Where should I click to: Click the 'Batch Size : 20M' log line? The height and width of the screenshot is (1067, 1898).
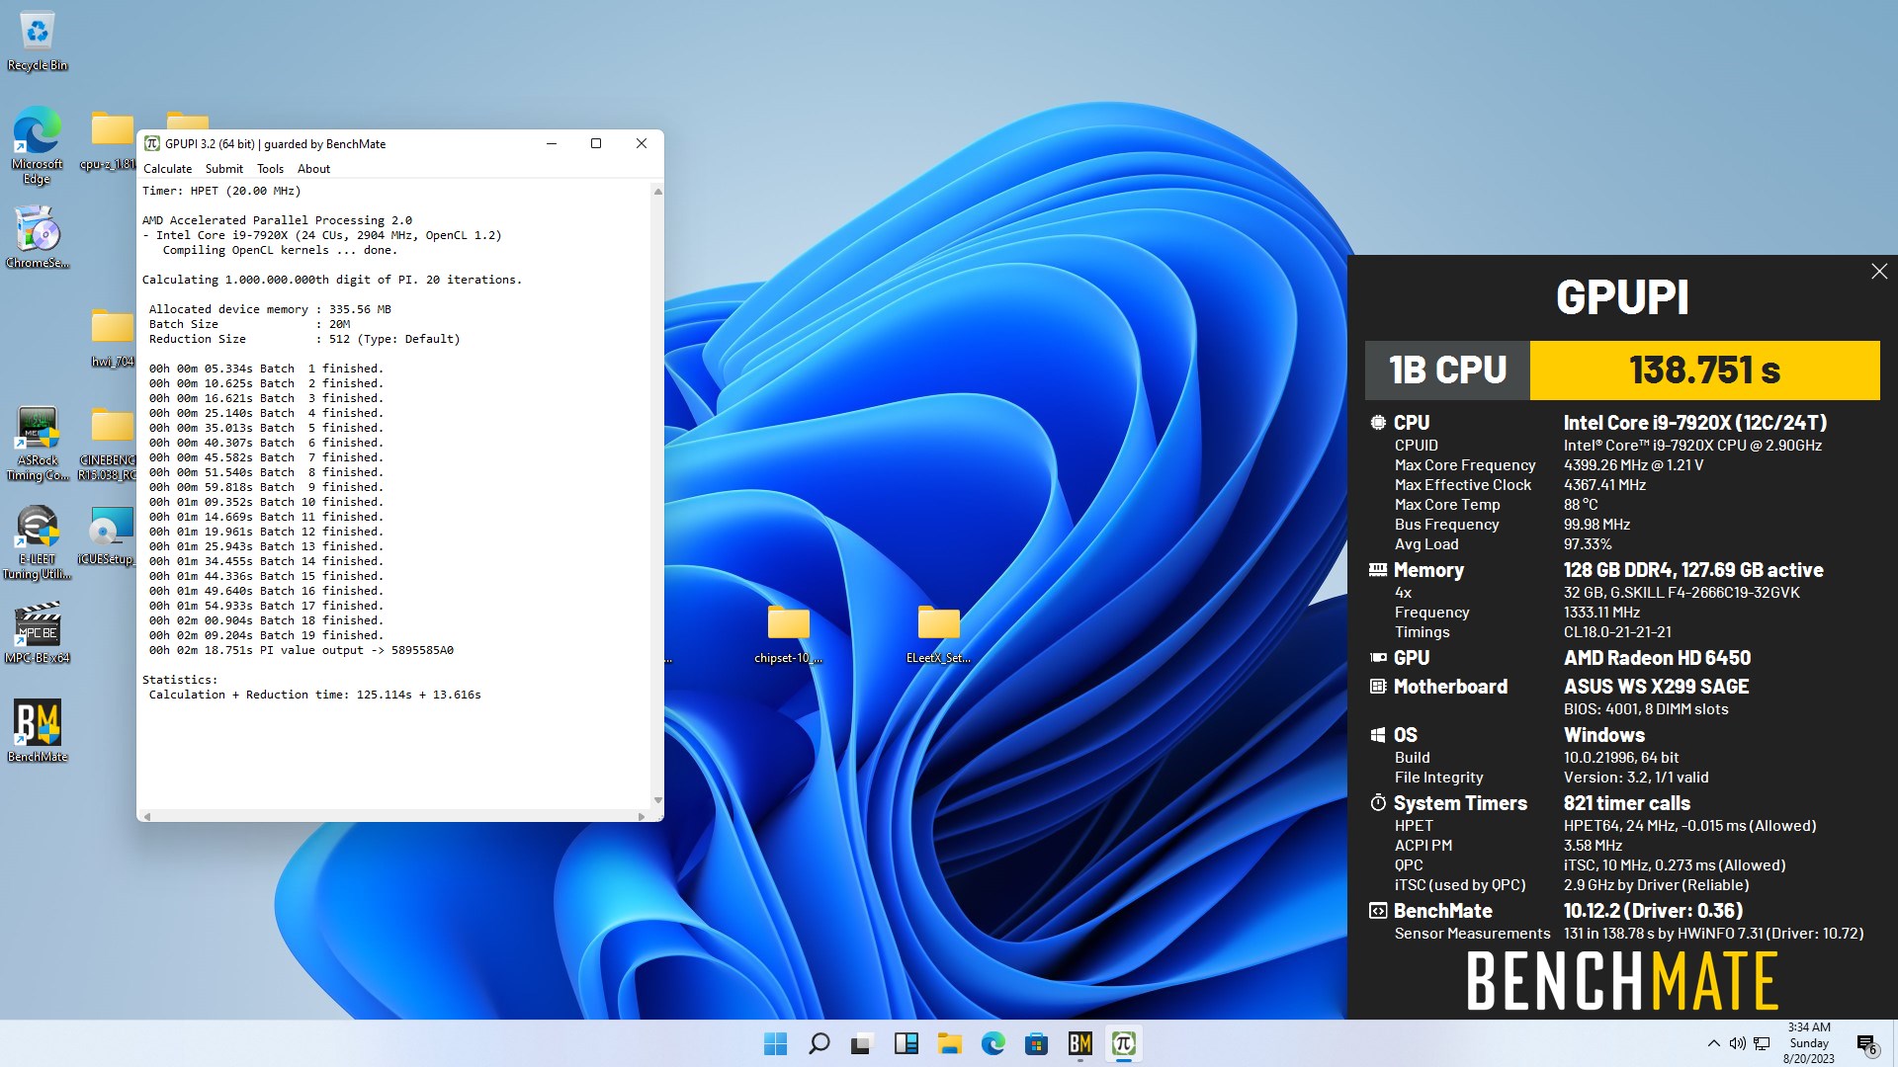(x=249, y=324)
